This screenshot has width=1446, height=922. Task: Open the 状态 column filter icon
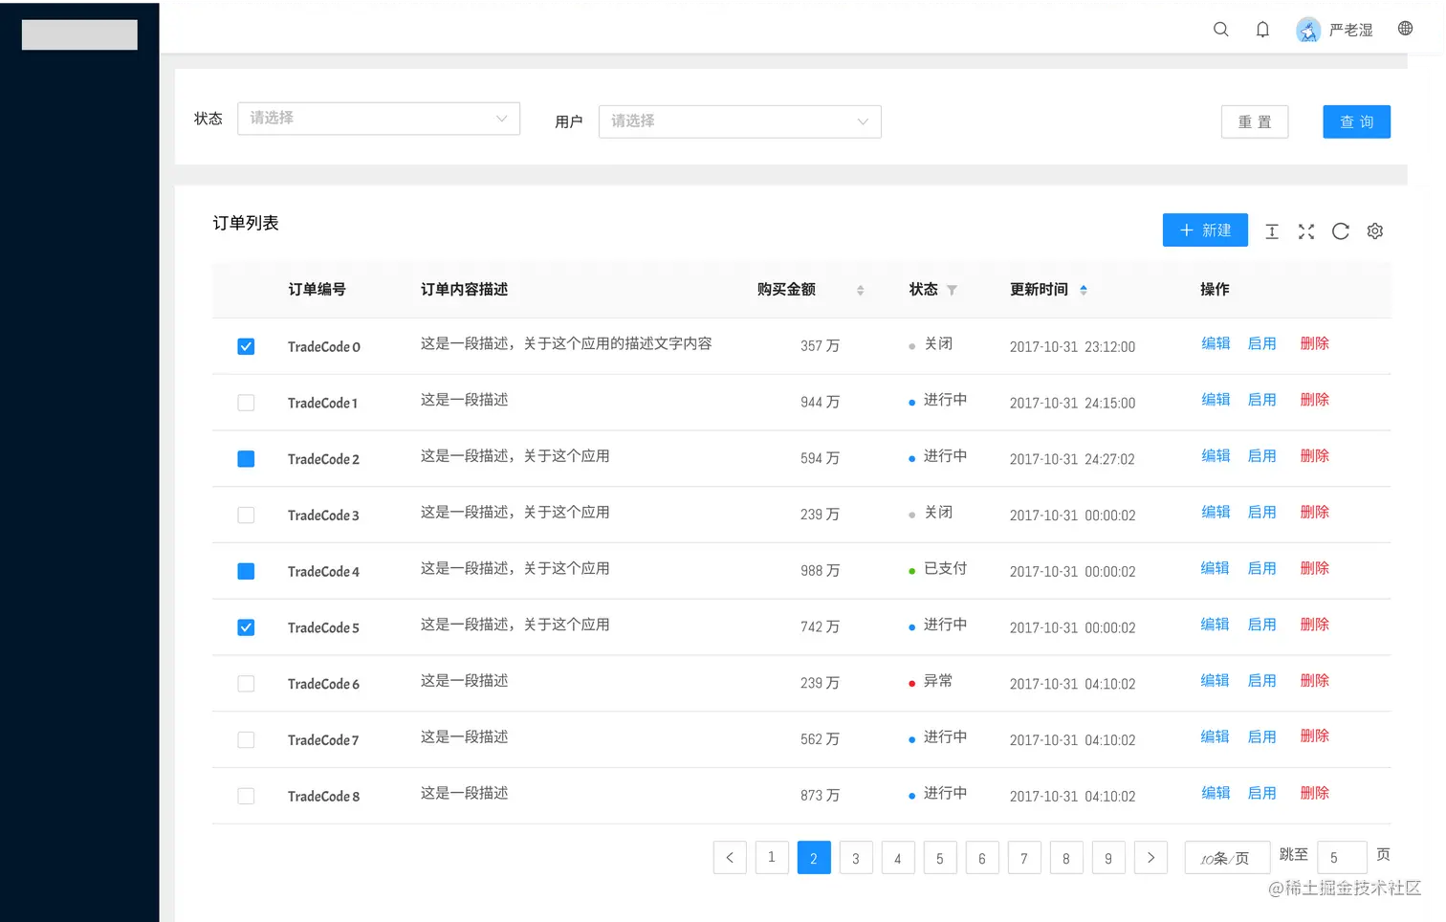pyautogui.click(x=952, y=291)
